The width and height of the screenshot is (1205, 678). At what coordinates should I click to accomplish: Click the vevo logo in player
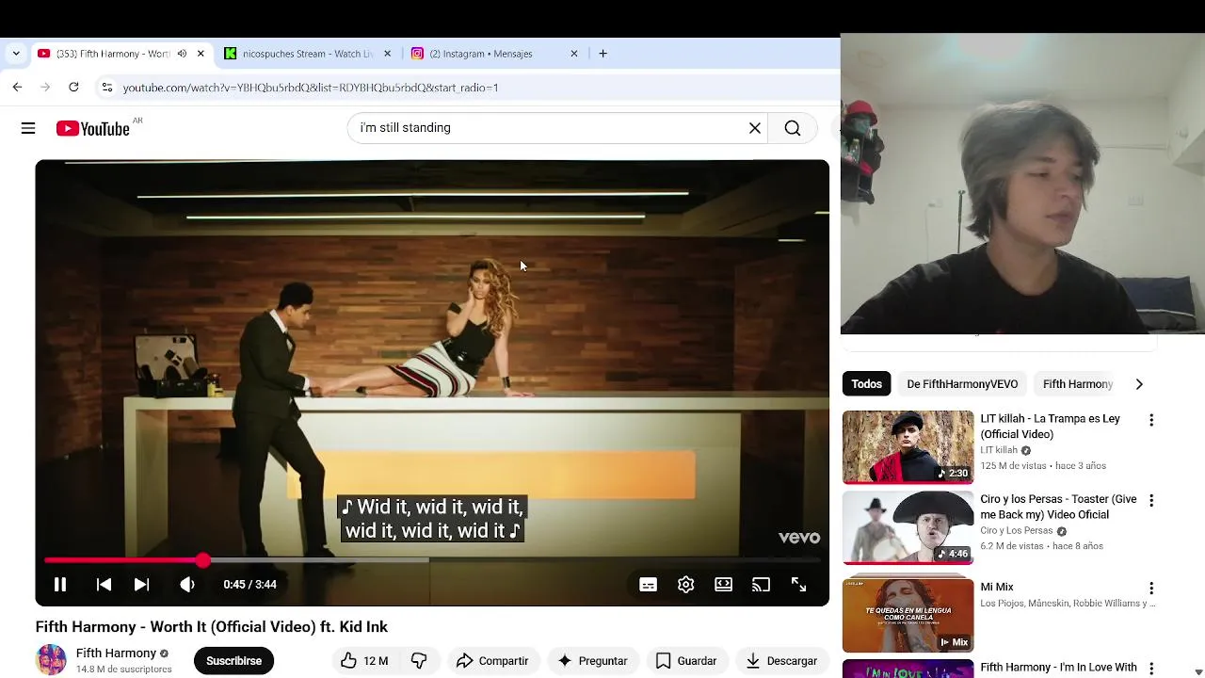(x=799, y=538)
